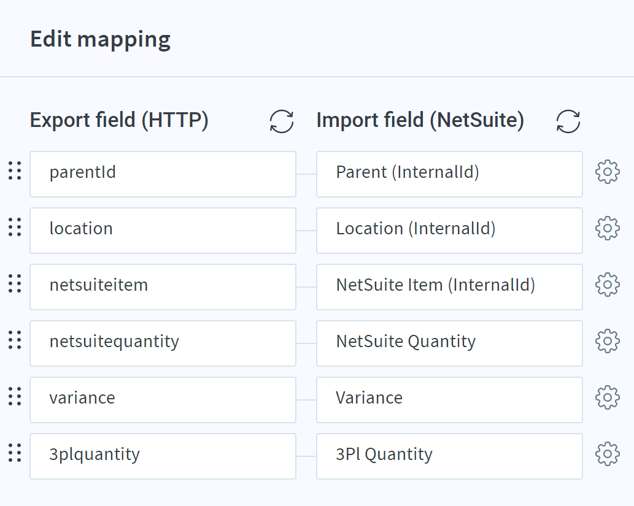Select the drag handle for netsuiteitem row
634x506 pixels.
(x=15, y=283)
